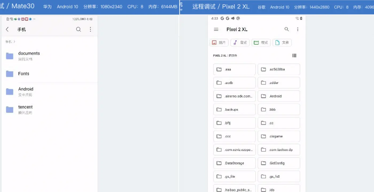The width and height of the screenshot is (374, 192).
Task: Open the hamburger menu on Pixel 2 XL
Action: (216, 29)
